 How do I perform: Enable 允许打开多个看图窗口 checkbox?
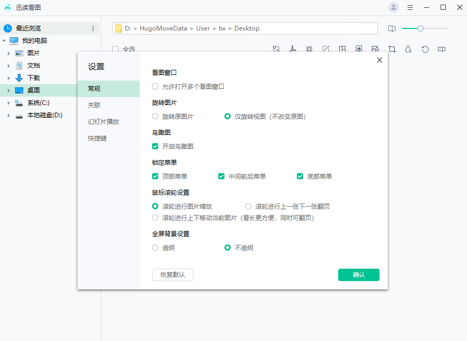(155, 87)
